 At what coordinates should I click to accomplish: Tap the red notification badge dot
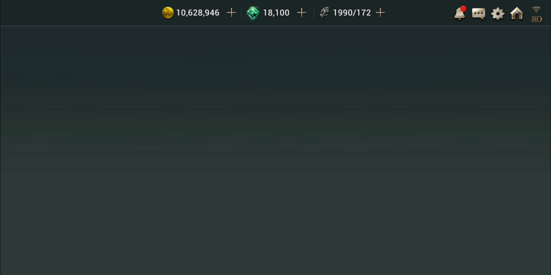pos(464,9)
